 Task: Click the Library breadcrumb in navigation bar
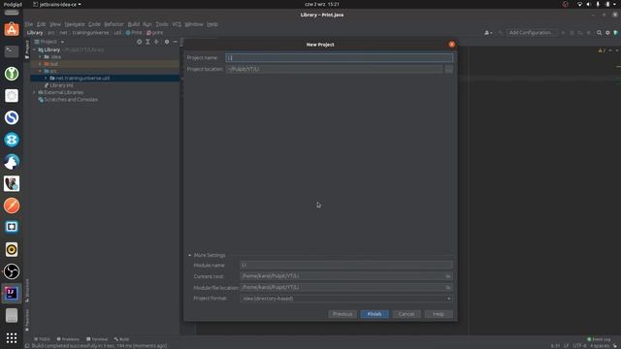tap(35, 33)
